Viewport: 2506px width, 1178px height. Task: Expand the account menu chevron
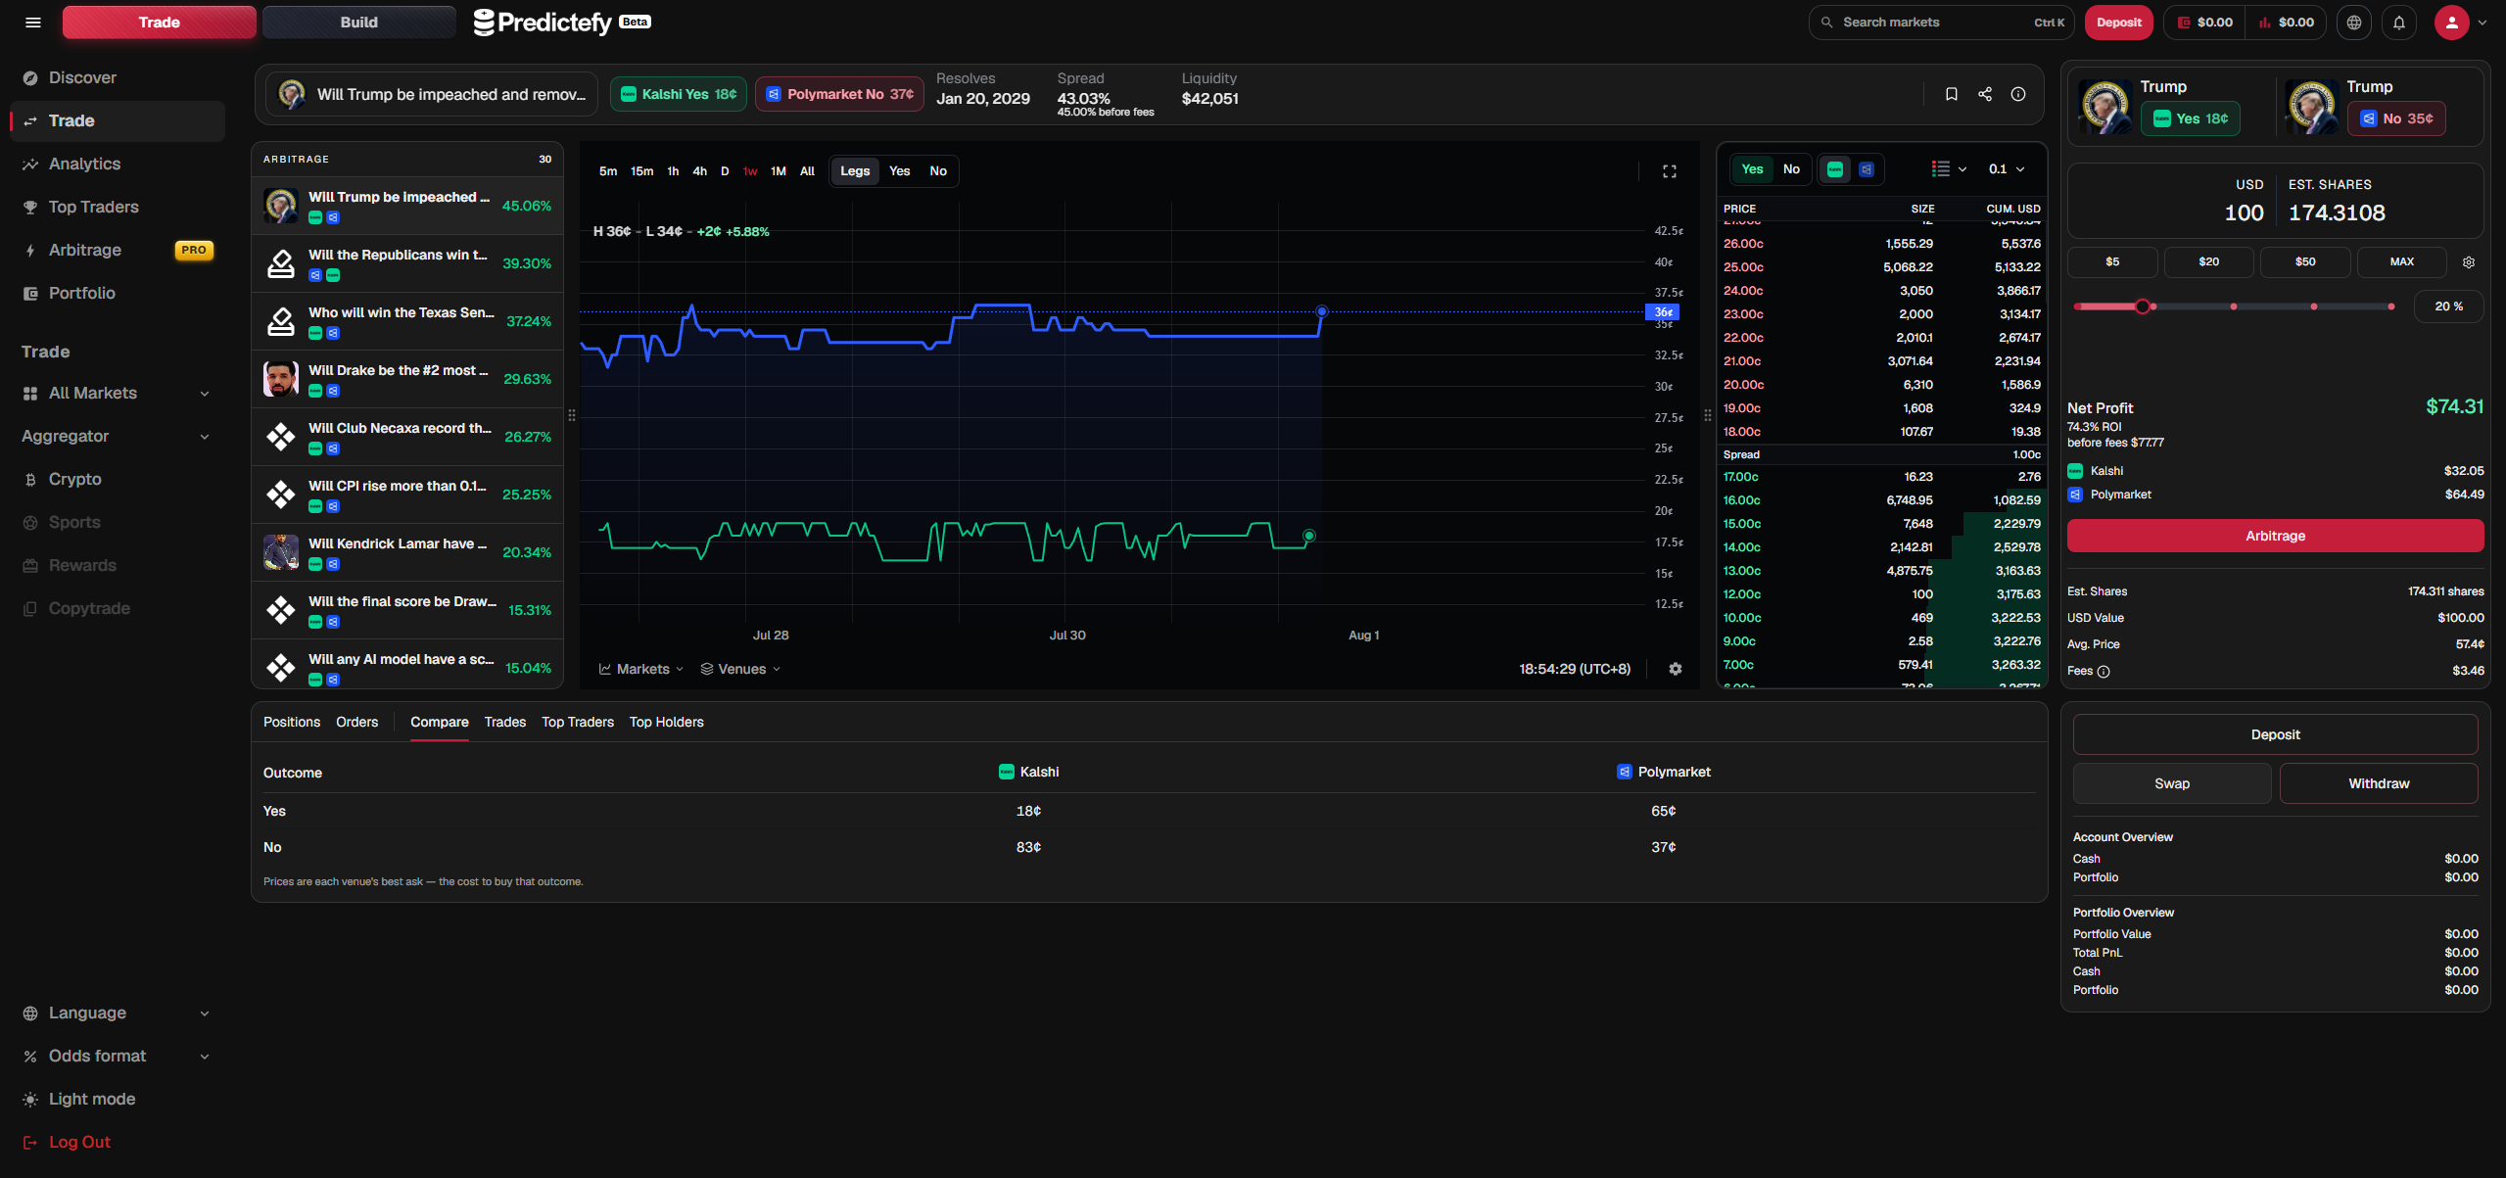click(2482, 23)
